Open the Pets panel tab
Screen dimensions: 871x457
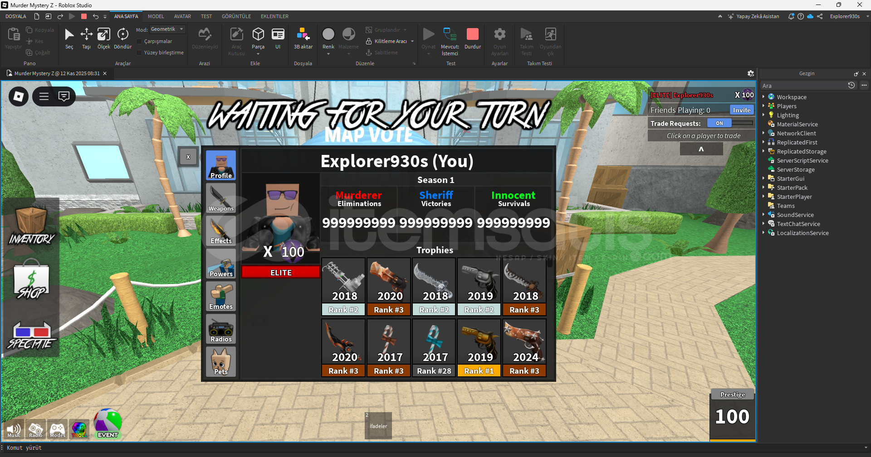click(x=221, y=361)
